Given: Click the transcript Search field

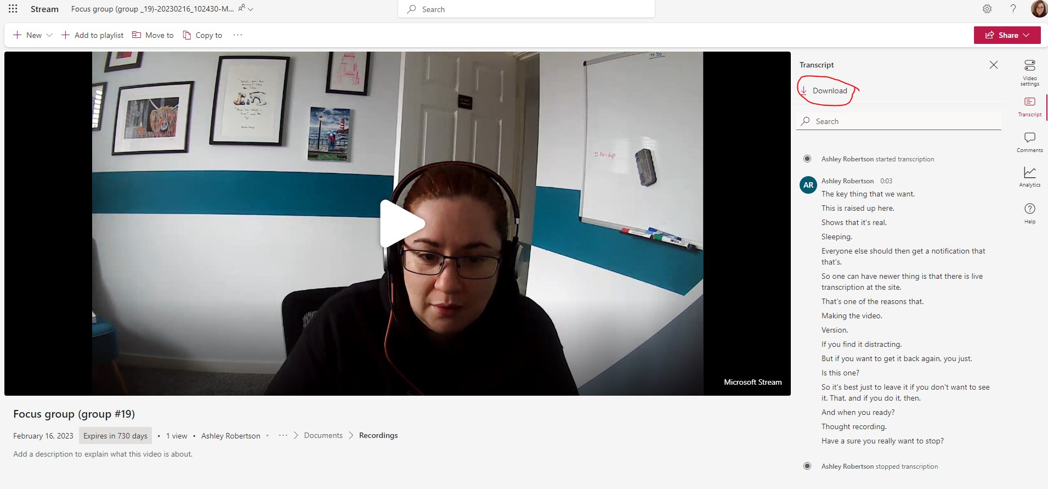Looking at the screenshot, I should [899, 121].
